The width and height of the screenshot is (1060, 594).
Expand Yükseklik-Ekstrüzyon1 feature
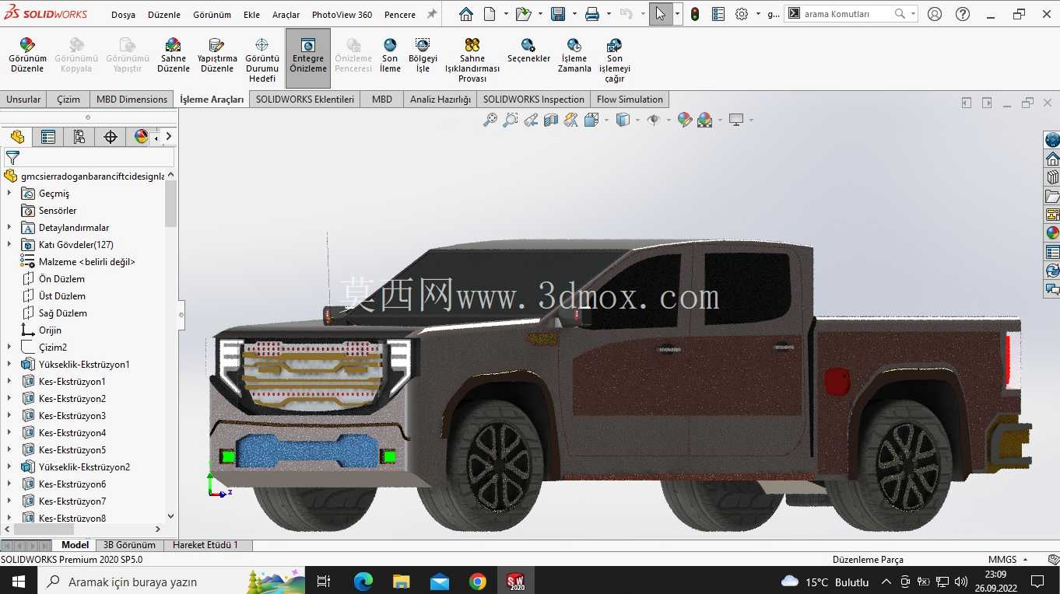pyautogui.click(x=9, y=365)
